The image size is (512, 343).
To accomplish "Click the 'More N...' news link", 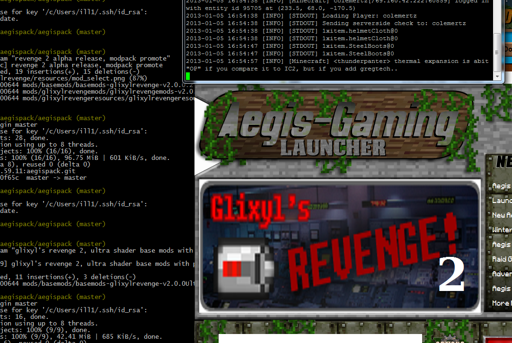I will pos(501,303).
